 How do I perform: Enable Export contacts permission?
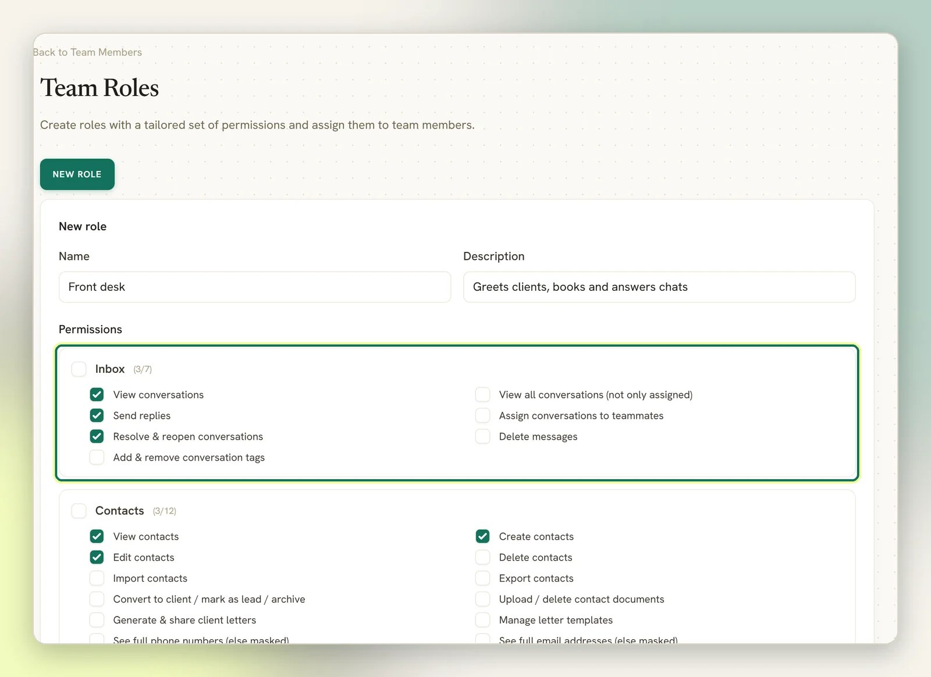point(483,579)
